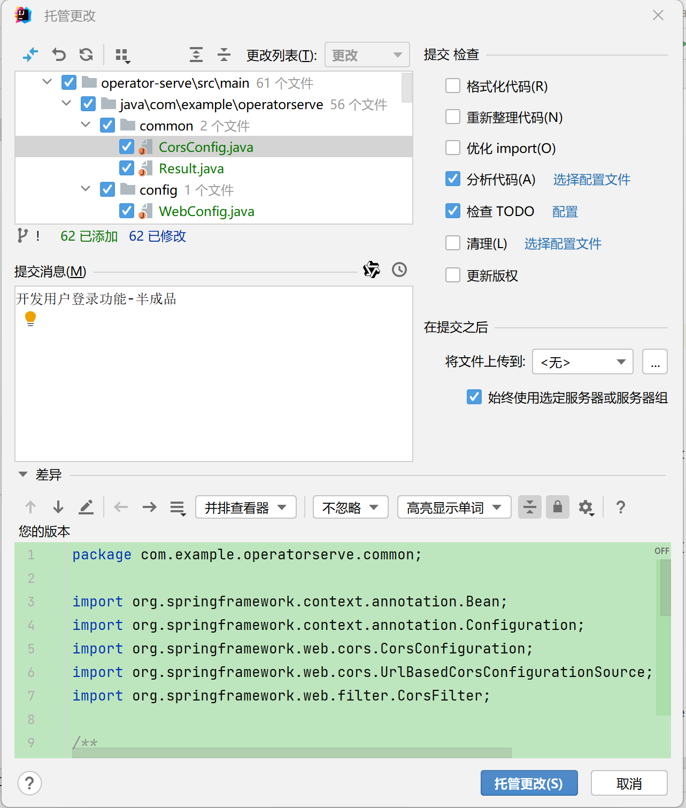Expand all nodes using the expand-all icon

tap(196, 55)
